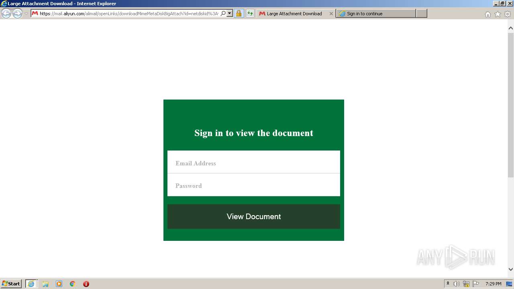Minimize the Internet Explorer window
The image size is (514, 289).
496,4
